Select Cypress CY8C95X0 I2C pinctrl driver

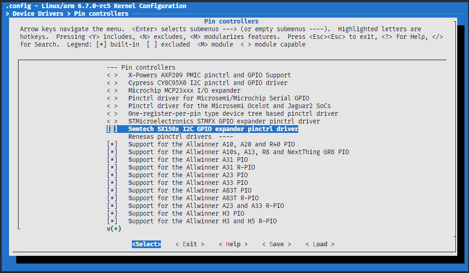[x=207, y=83]
